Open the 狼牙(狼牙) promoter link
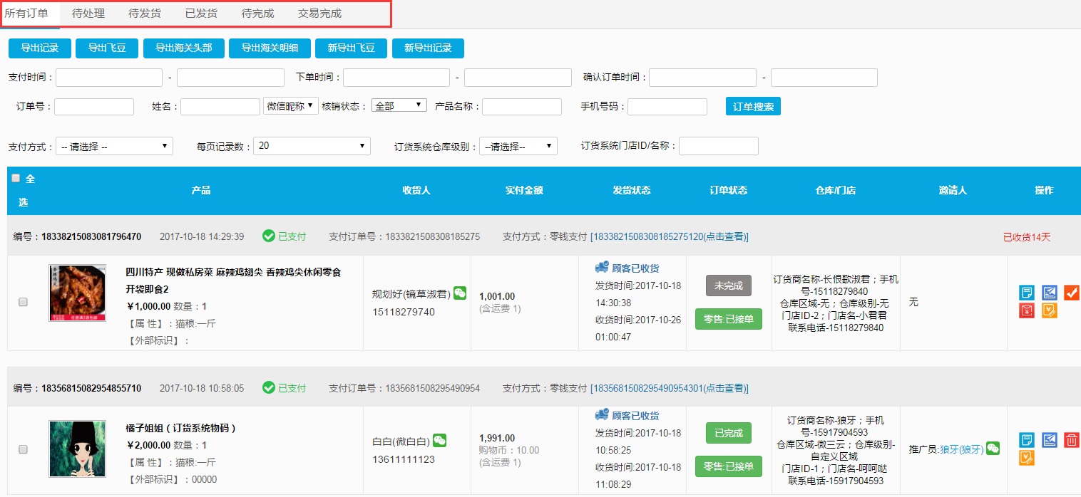Image resolution: width=1081 pixels, height=497 pixels. pos(961,449)
